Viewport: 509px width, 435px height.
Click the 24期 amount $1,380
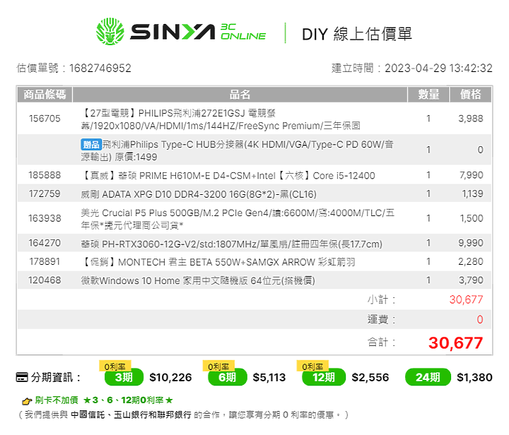(x=474, y=377)
